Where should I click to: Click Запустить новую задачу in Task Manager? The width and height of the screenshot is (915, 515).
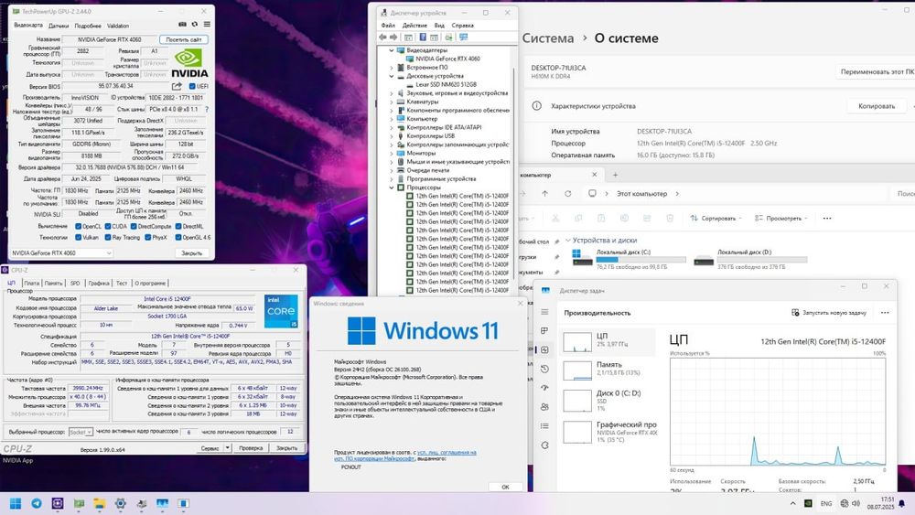point(829,313)
